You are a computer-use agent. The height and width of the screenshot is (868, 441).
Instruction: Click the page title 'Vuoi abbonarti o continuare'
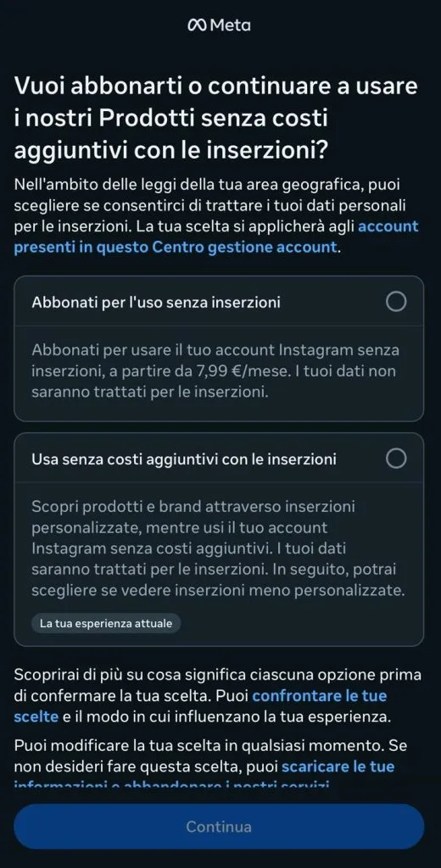pos(216,119)
